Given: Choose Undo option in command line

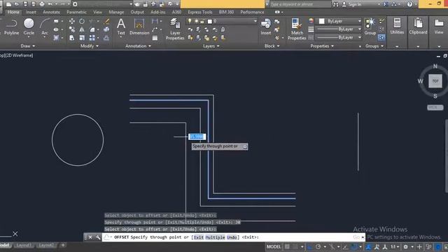Looking at the screenshot, I should [x=232, y=237].
